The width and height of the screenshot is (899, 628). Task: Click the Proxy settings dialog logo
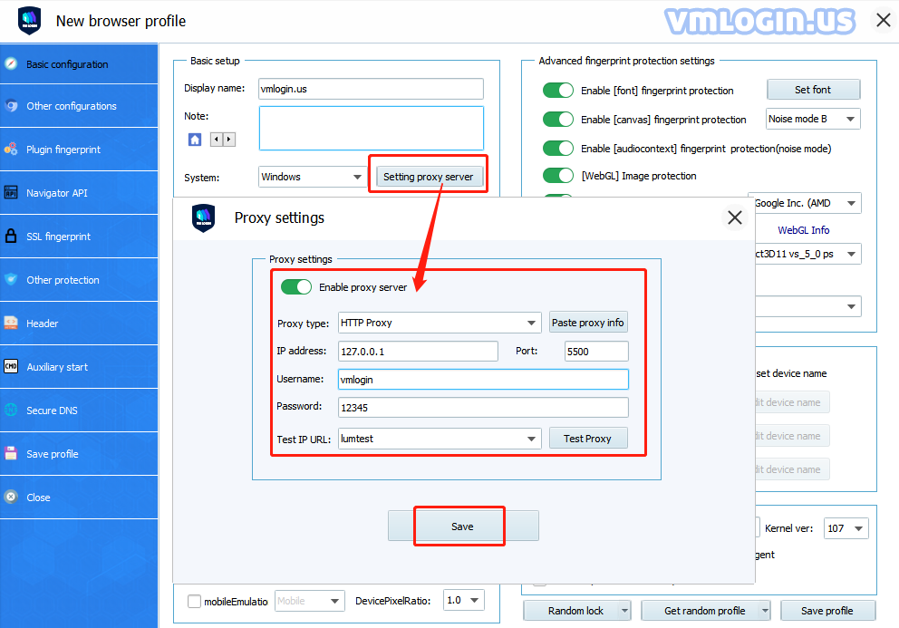204,217
